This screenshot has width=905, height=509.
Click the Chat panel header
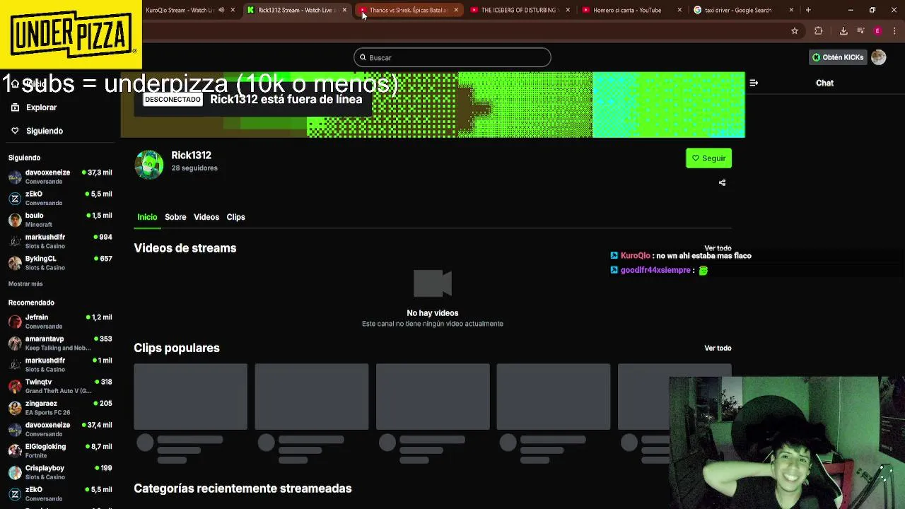824,83
